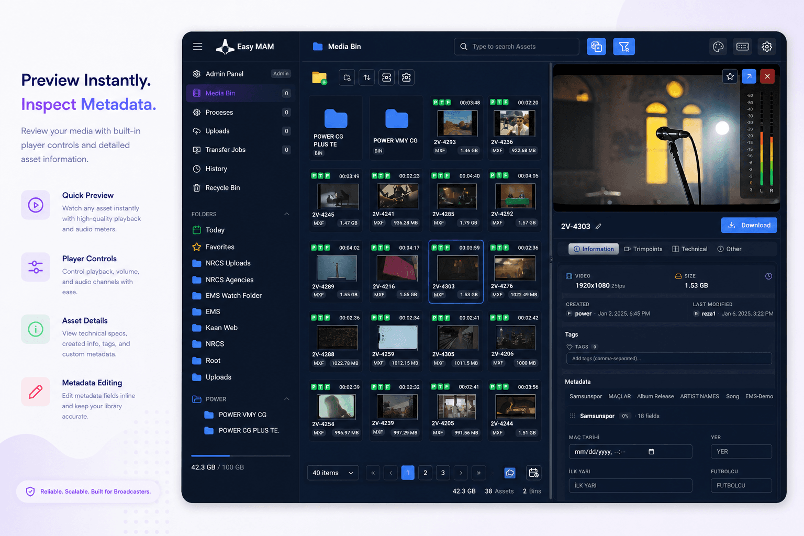Screen dimensions: 804x536
Task: Click the MAÇ TARİHİ date field
Action: pyautogui.click(x=630, y=452)
